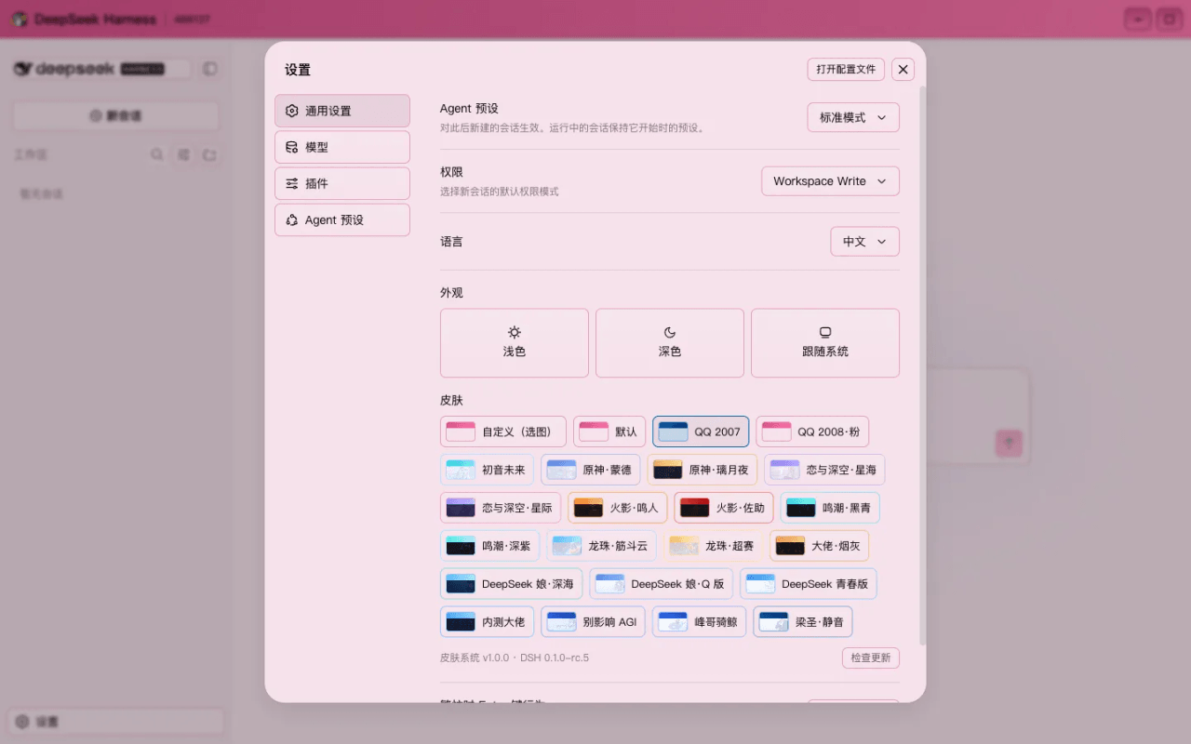Viewport: 1191px width, 744px height.
Task: Click search icon in main window 工作区 row
Action: tap(157, 155)
